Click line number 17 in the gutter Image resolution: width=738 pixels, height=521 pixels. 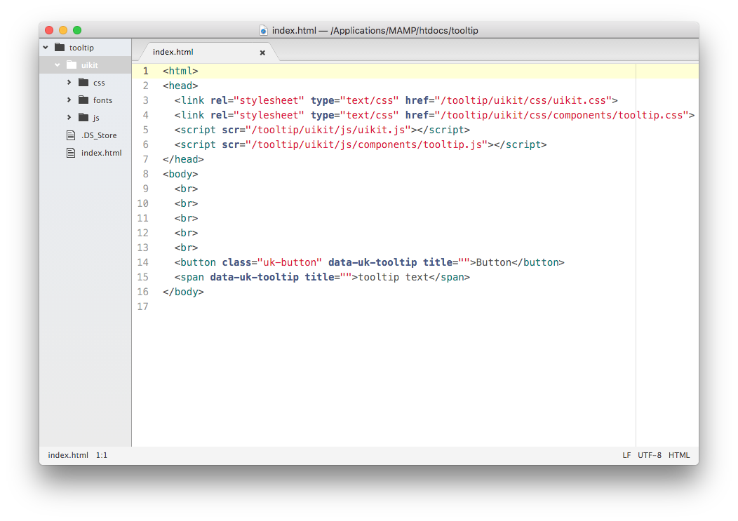(x=142, y=307)
